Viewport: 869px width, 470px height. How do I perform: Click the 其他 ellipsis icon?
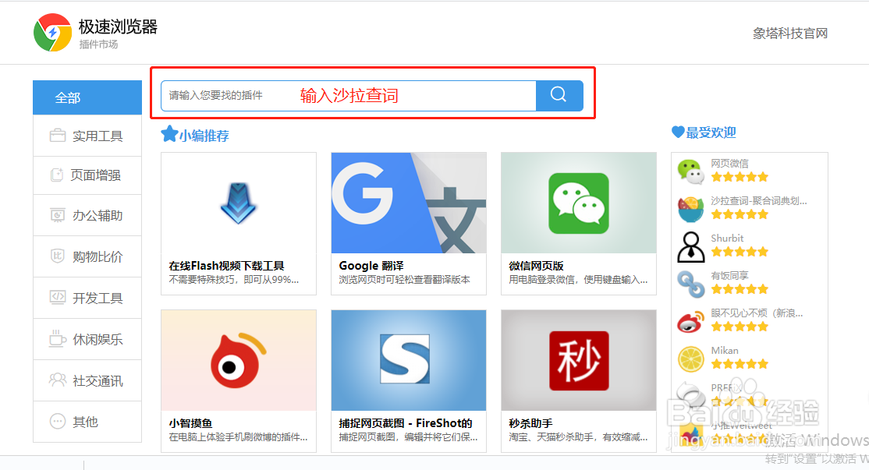(58, 421)
